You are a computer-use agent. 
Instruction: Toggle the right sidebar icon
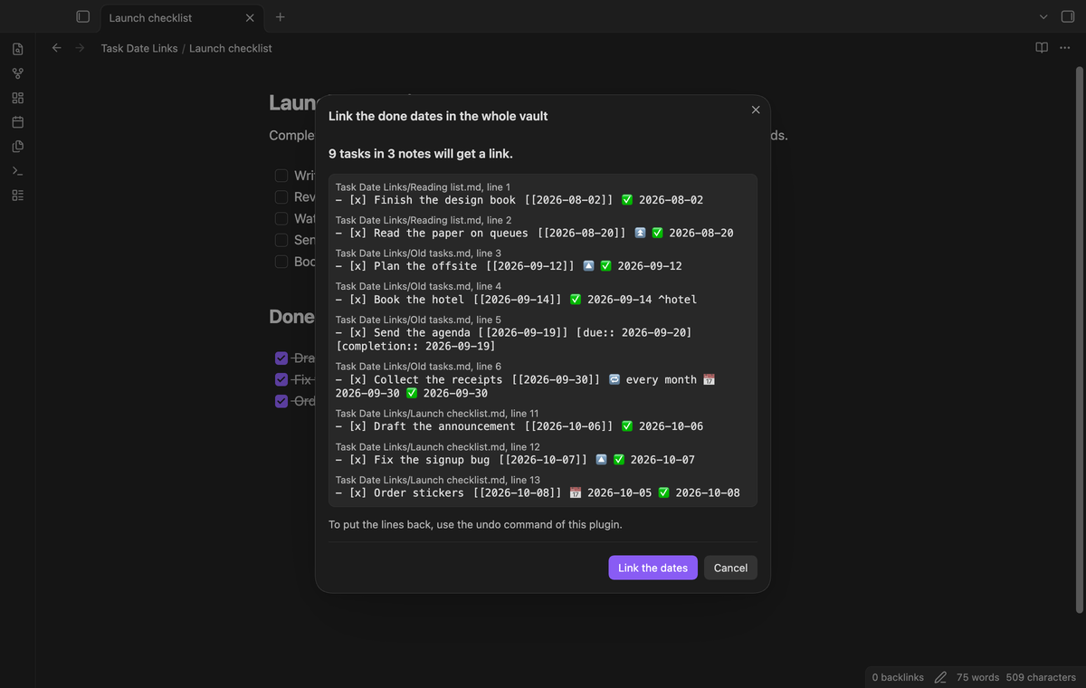[x=1067, y=16]
